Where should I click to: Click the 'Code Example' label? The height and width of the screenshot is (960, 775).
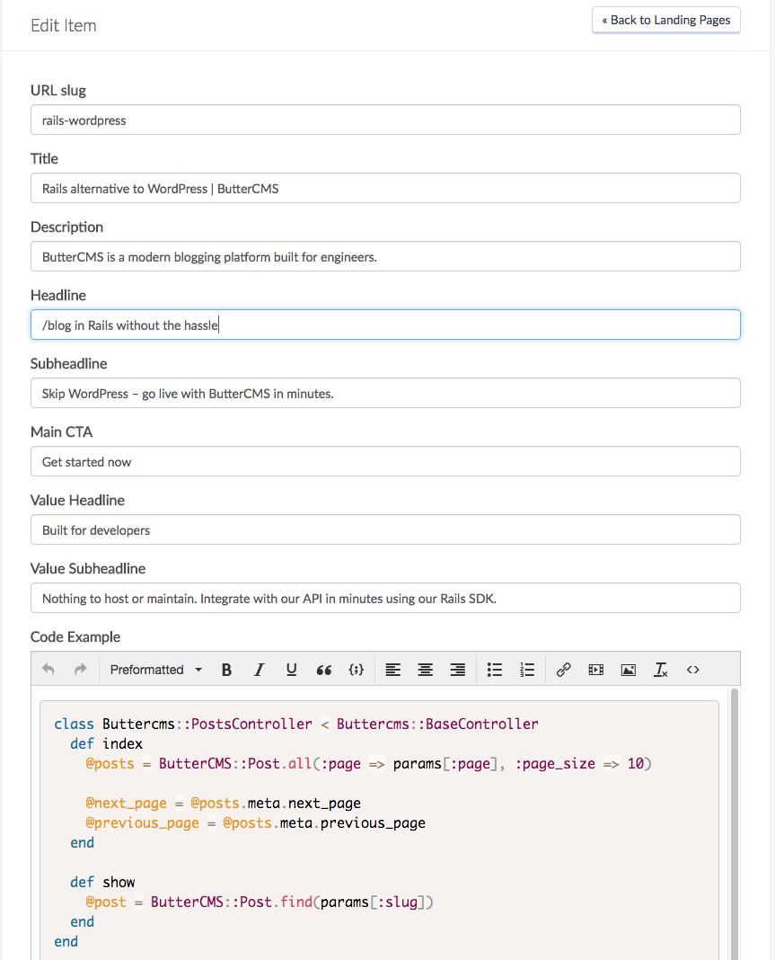tap(75, 636)
